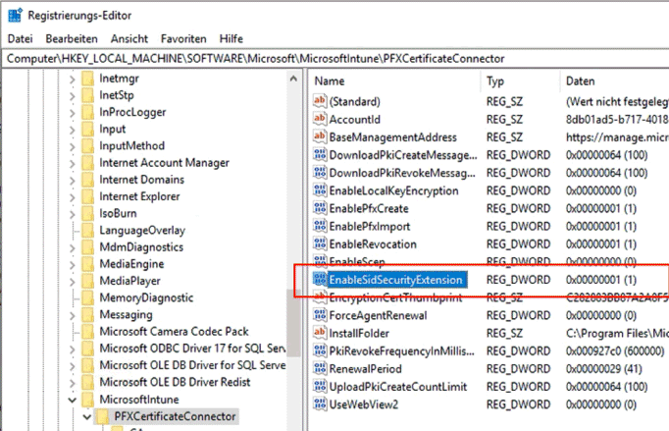This screenshot has width=669, height=431.
Task: Select the EnablePfxImport value name
Action: click(x=370, y=227)
